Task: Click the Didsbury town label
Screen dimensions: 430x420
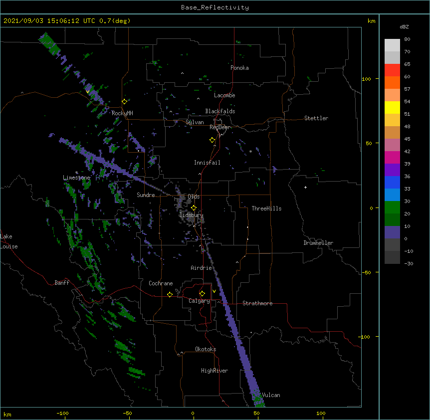Action: click(192, 215)
